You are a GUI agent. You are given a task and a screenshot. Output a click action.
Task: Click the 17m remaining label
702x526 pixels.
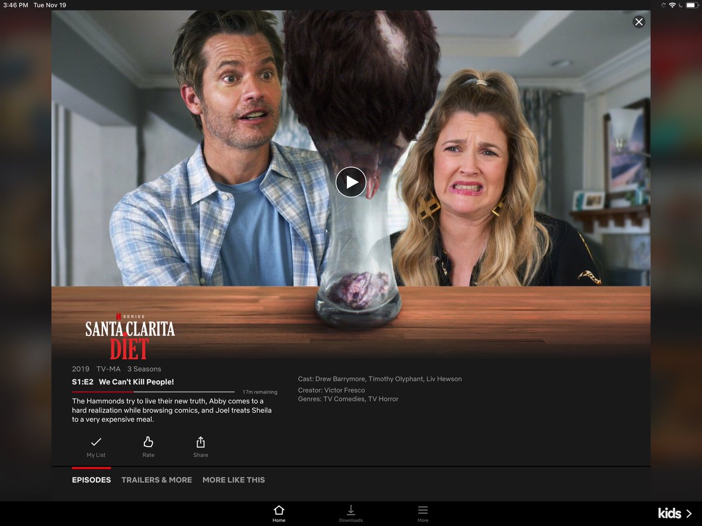[x=260, y=392]
